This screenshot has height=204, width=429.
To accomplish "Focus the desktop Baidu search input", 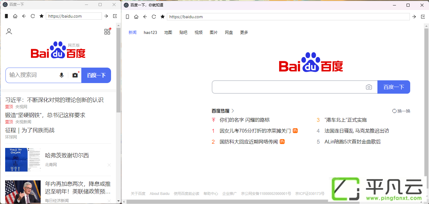I will pos(288,87).
